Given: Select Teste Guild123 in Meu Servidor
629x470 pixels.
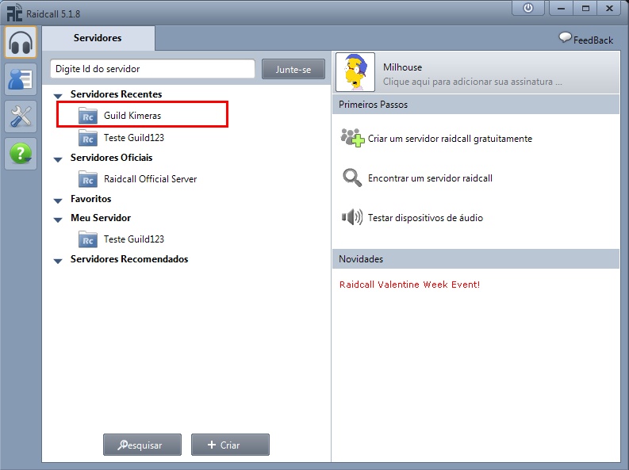Looking at the screenshot, I should [x=134, y=239].
